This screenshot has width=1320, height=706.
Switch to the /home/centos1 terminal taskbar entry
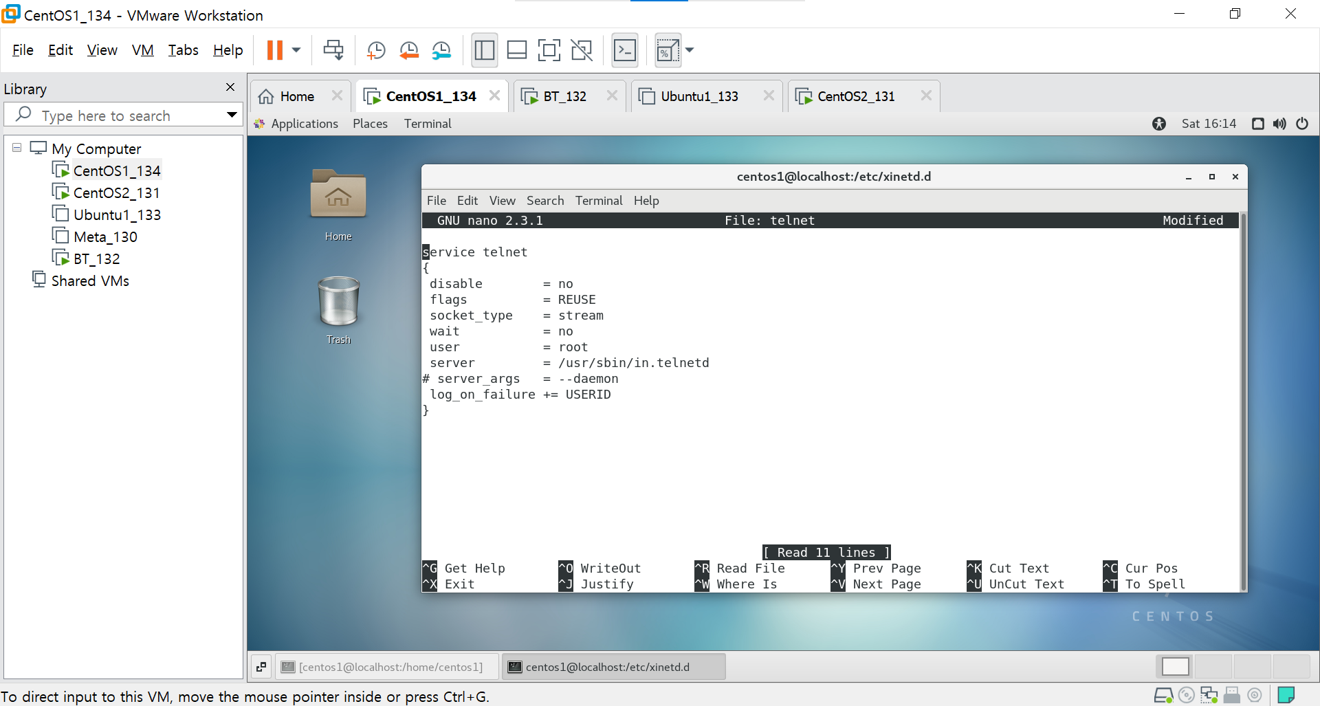[387, 667]
